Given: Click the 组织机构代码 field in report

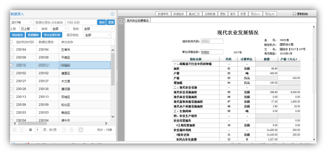Looking at the screenshot, I should [x=212, y=41].
